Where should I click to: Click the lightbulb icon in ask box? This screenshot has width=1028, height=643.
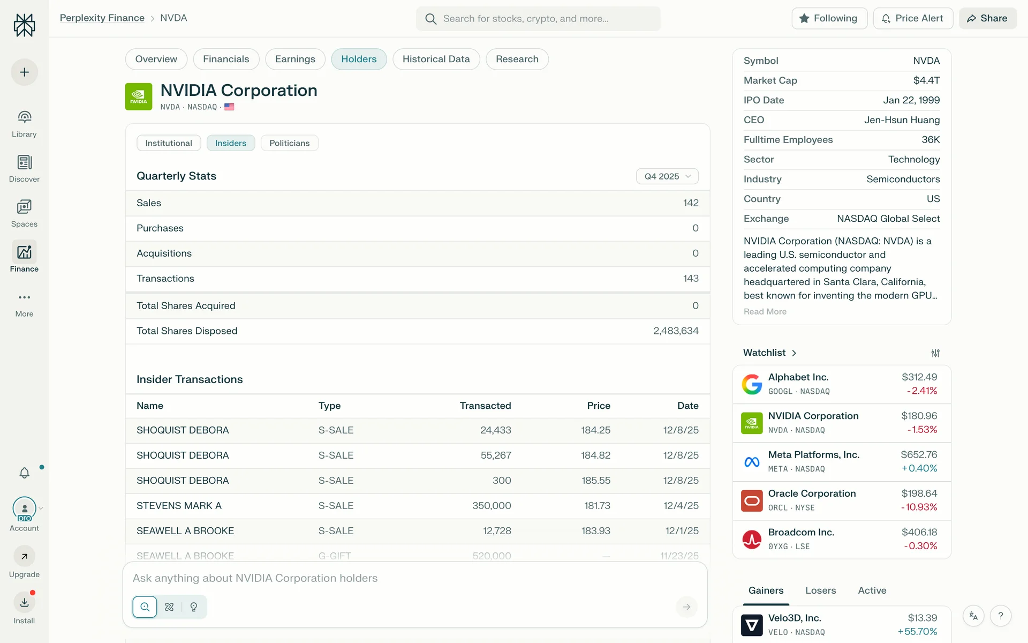[x=194, y=607]
